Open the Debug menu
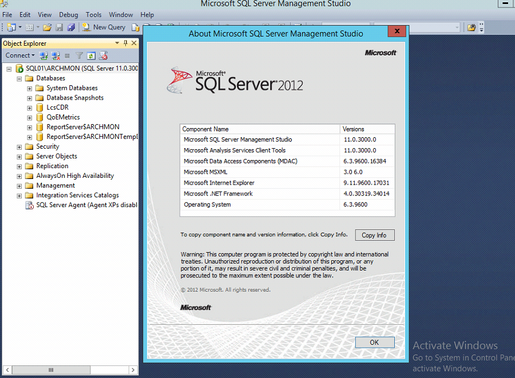This screenshot has width=515, height=378. [69, 15]
